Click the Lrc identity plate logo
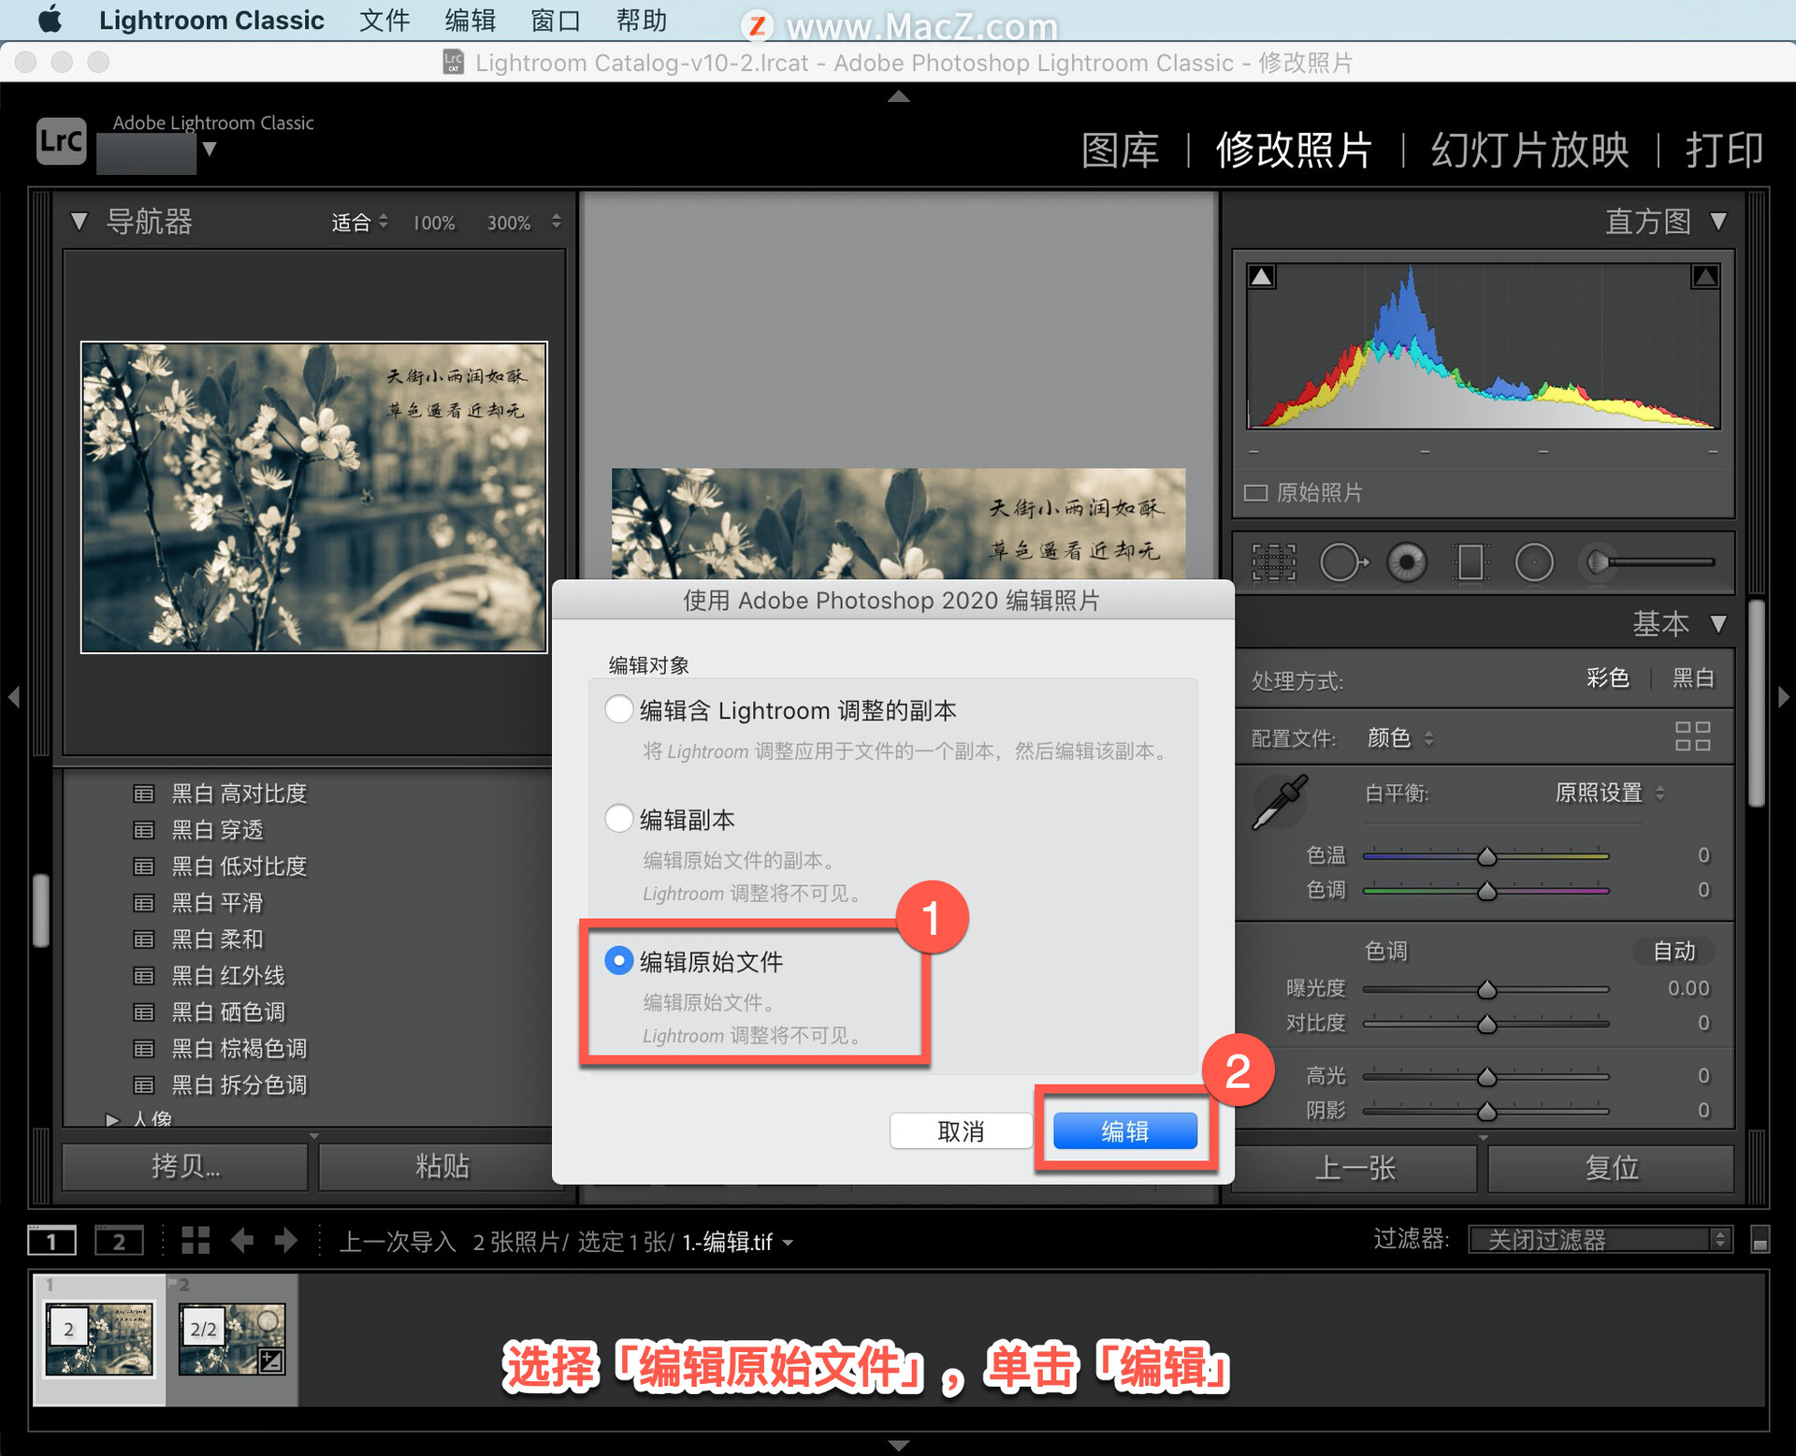The image size is (1796, 1456). (x=62, y=141)
